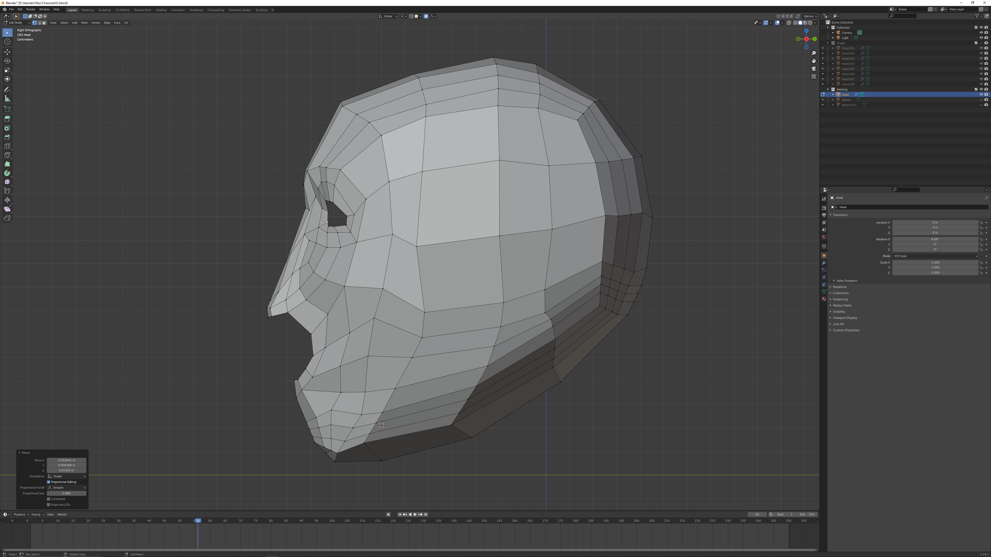
Task: Collapse the Working collection in outliner
Action: [x=828, y=89]
